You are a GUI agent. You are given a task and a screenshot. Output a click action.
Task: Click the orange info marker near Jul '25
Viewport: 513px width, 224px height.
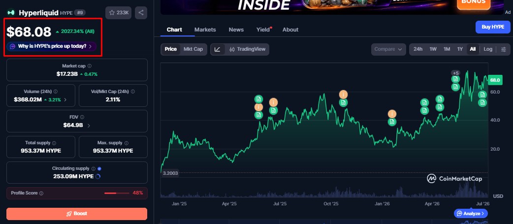point(274,102)
